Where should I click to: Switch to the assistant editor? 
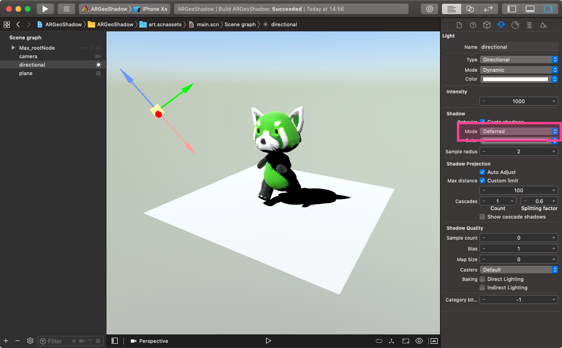coord(470,9)
